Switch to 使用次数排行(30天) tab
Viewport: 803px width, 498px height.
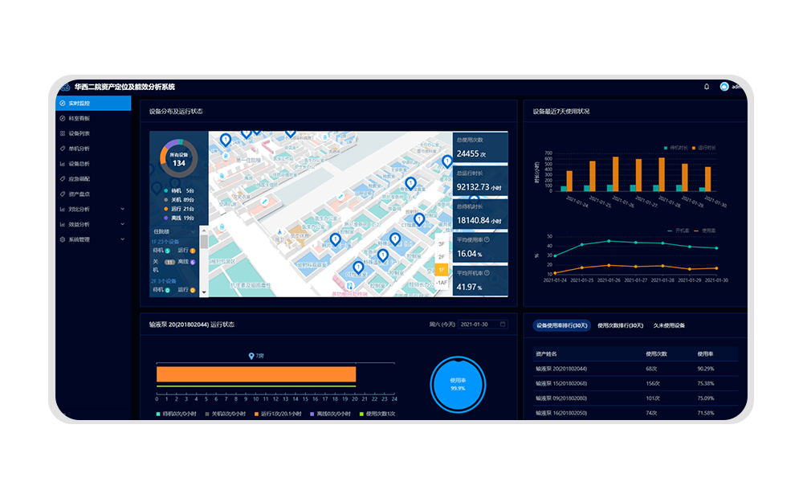click(x=620, y=325)
